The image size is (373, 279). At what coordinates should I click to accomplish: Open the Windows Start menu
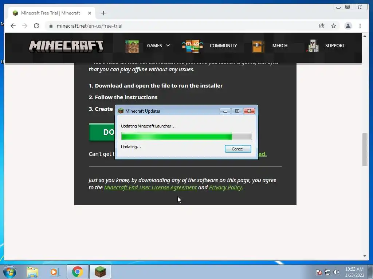pyautogui.click(x=10, y=272)
